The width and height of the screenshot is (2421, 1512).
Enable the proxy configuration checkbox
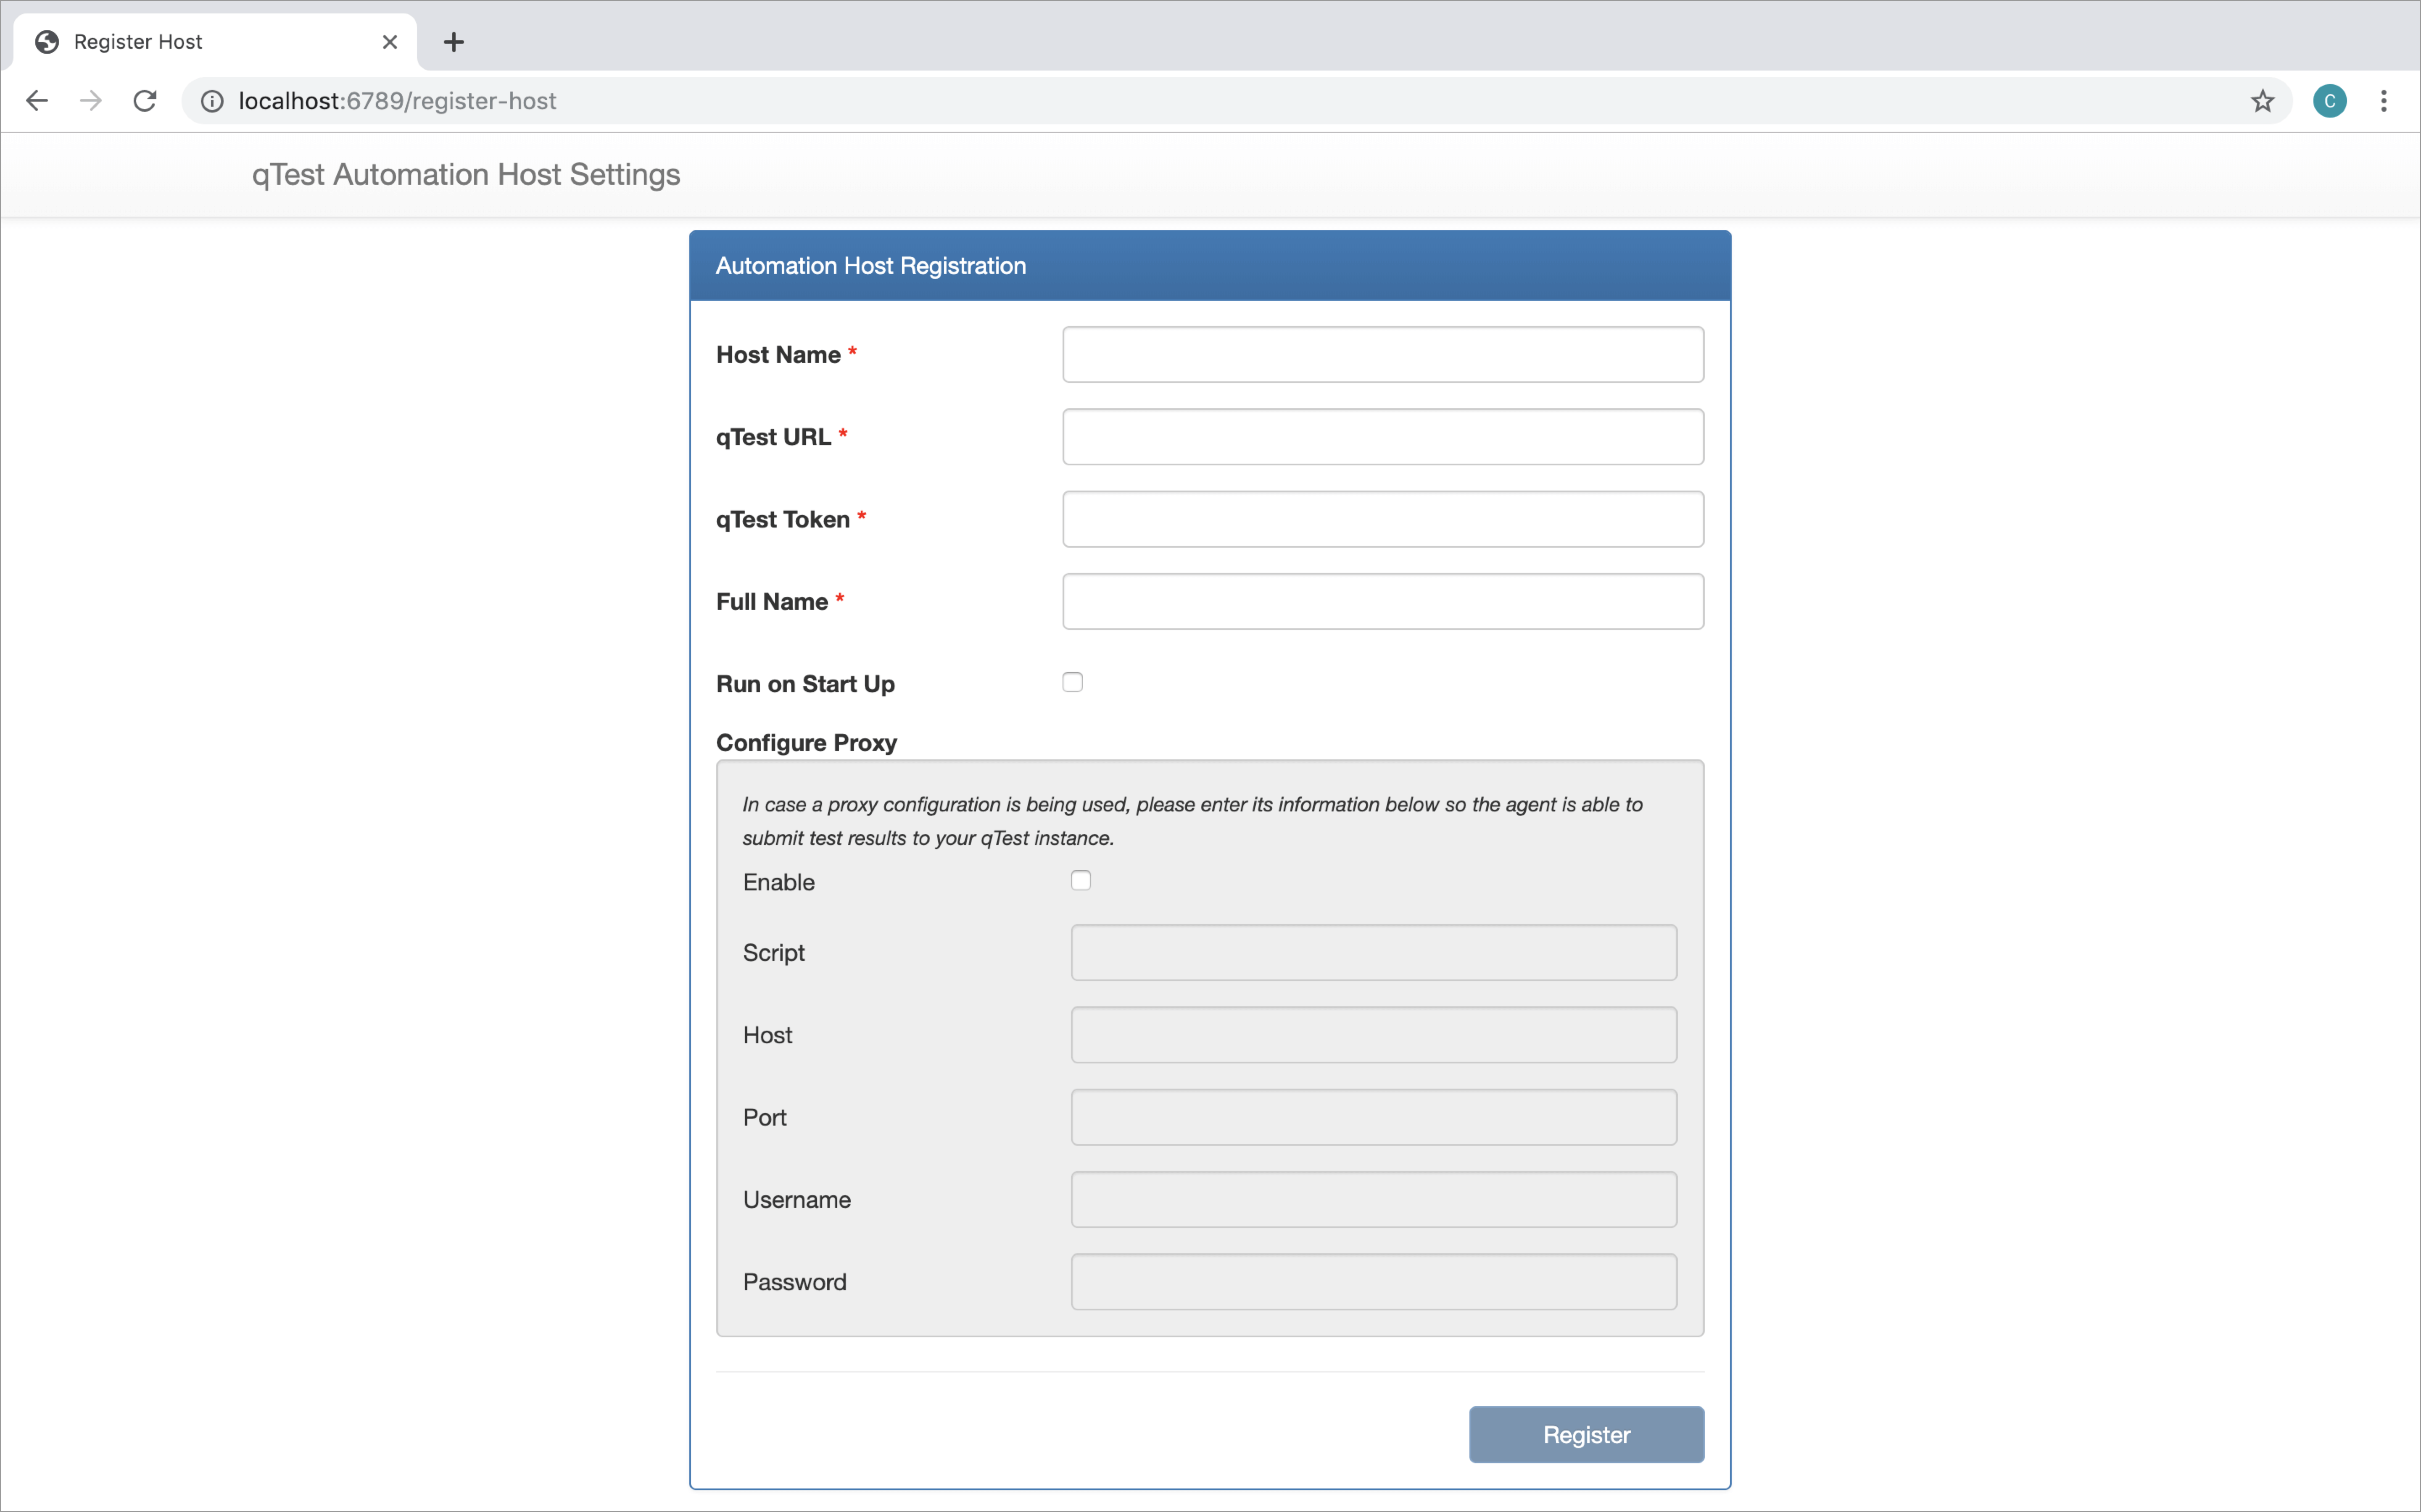tap(1081, 880)
